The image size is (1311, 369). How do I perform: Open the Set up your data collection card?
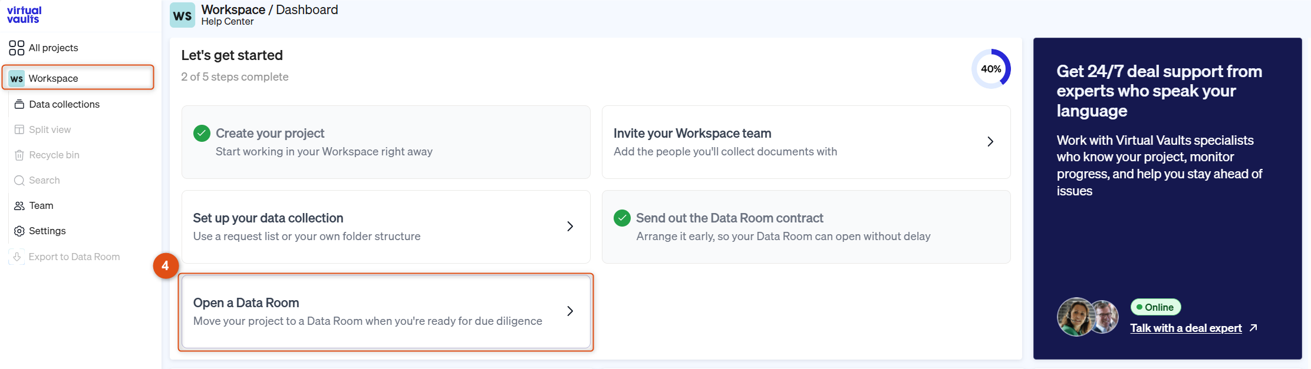coord(386,227)
